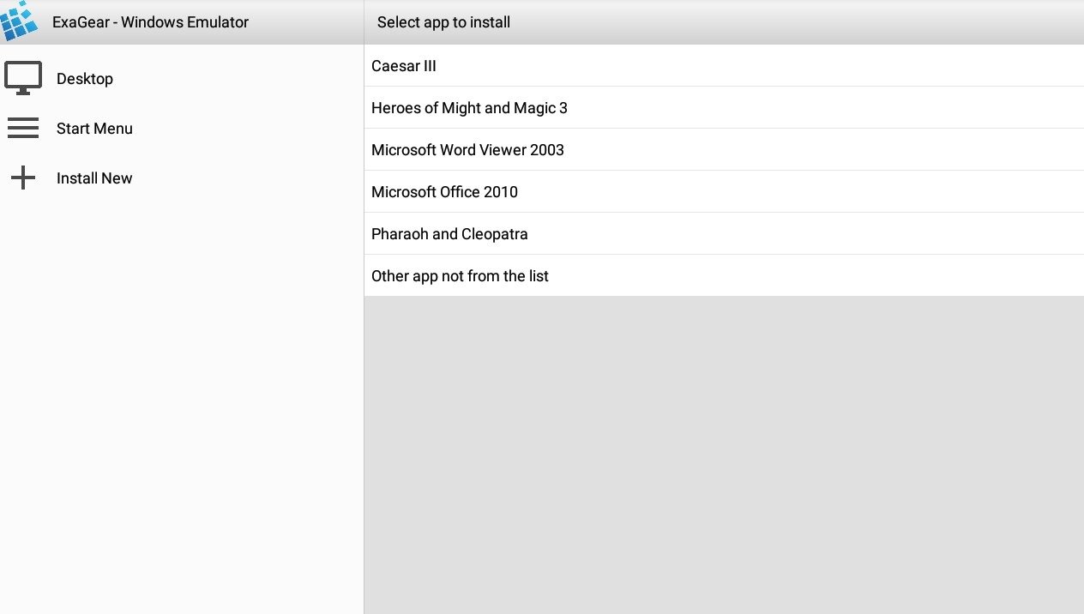
Task: Click the ExaGear blue cubes logo
Action: [19, 21]
